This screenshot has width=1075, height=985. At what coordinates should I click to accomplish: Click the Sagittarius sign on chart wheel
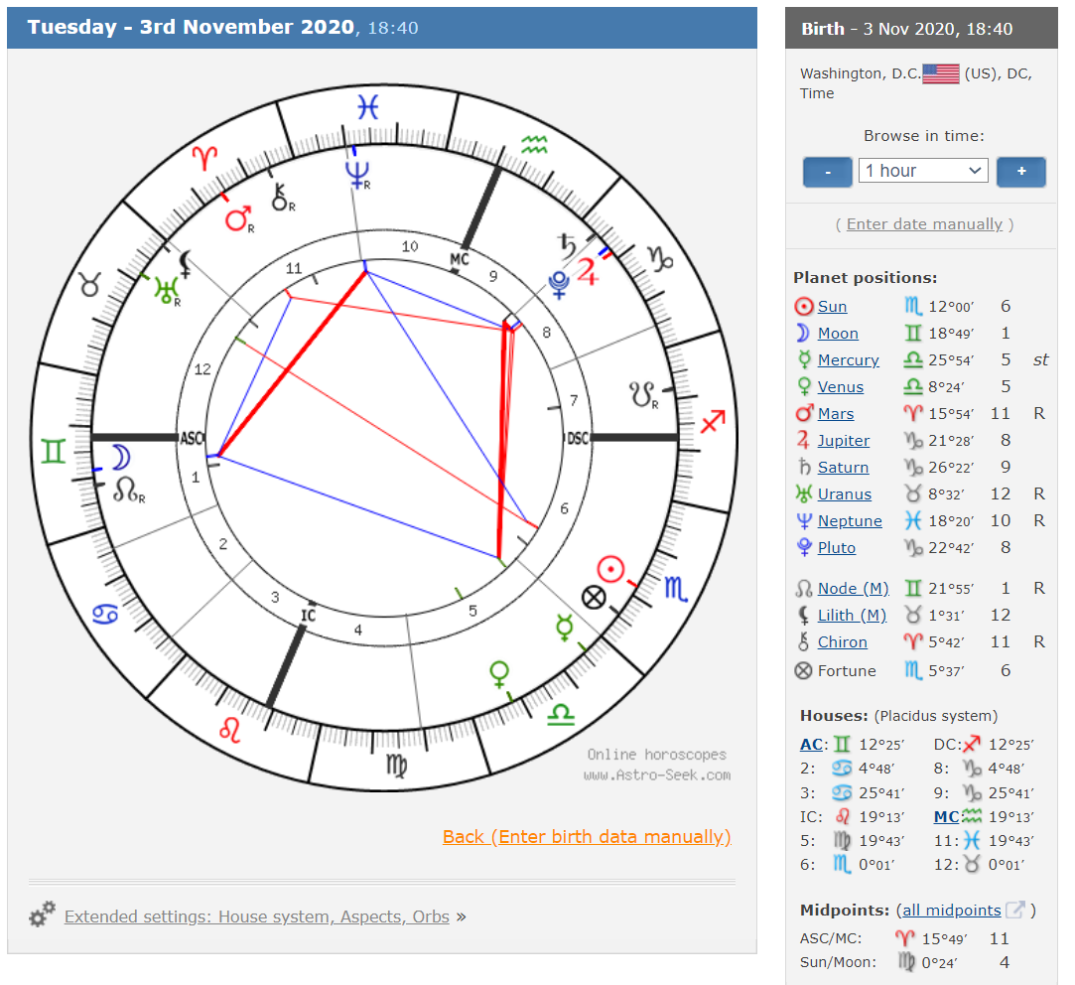[x=713, y=420]
